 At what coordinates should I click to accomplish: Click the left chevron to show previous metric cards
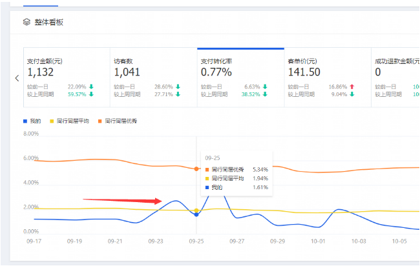[x=17, y=78]
